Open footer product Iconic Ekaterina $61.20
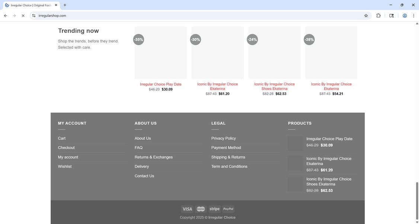Viewport: 419px width, 224px height. [x=329, y=161]
